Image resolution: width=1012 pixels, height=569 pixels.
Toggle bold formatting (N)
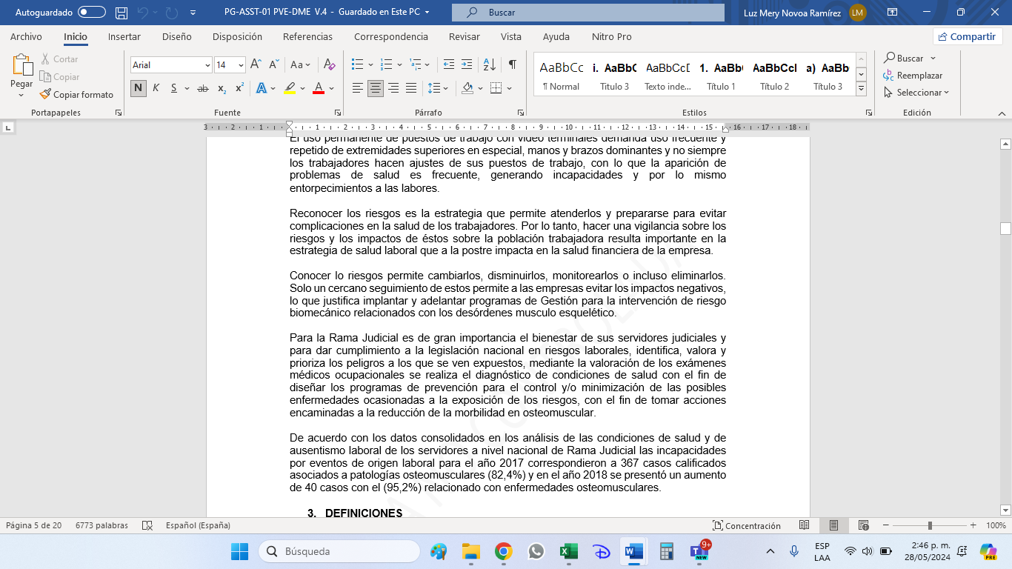pyautogui.click(x=139, y=88)
